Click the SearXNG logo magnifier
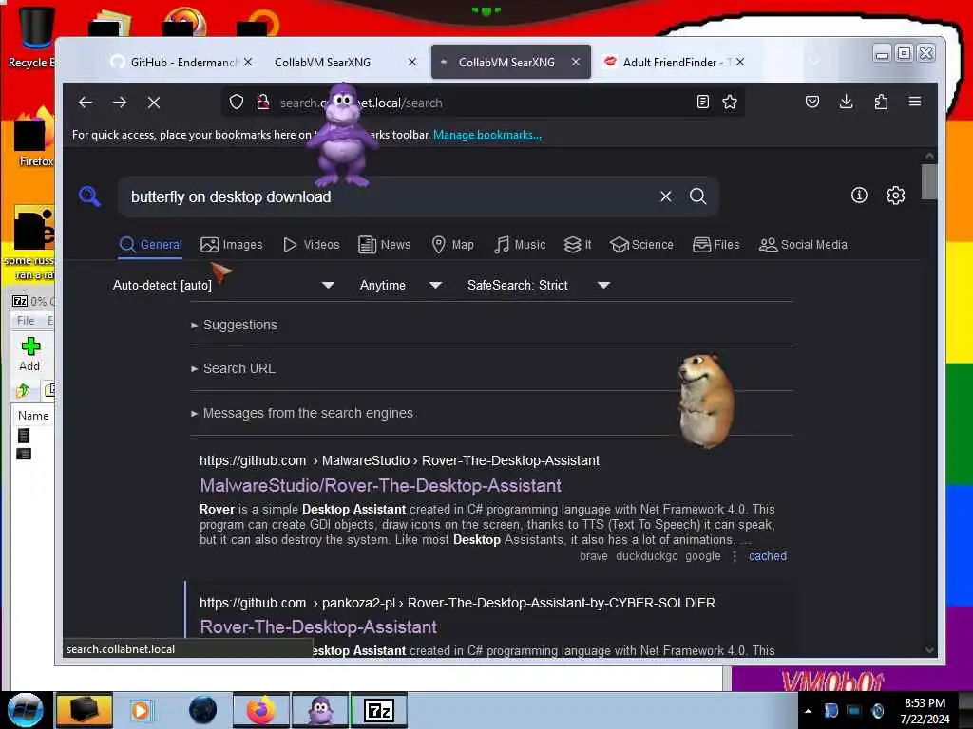The width and height of the screenshot is (973, 729). pyautogui.click(x=90, y=196)
